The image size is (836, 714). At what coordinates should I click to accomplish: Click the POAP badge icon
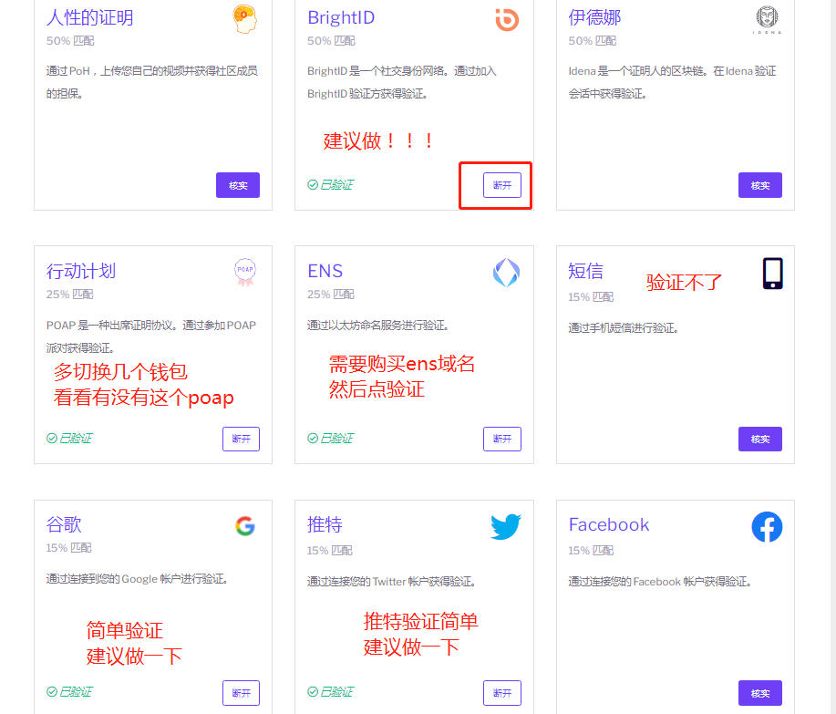pyautogui.click(x=244, y=272)
